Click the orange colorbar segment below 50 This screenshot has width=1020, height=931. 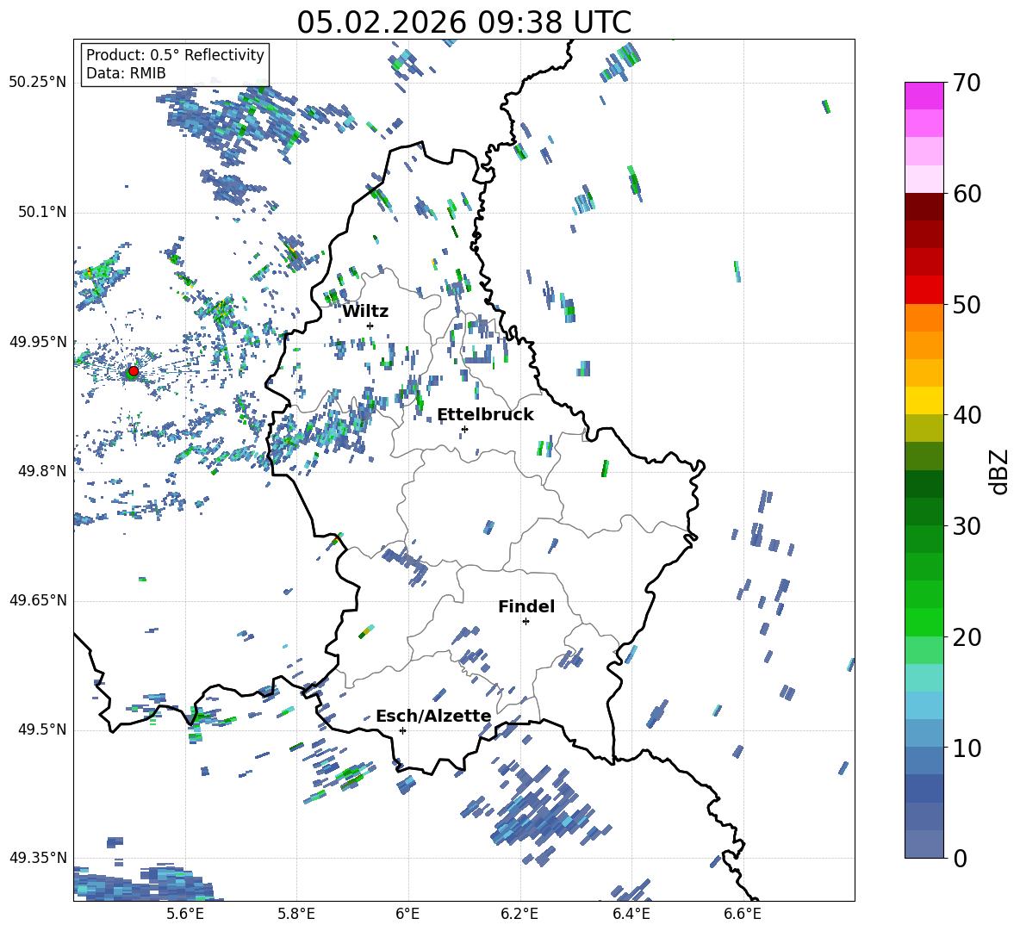tap(924, 318)
